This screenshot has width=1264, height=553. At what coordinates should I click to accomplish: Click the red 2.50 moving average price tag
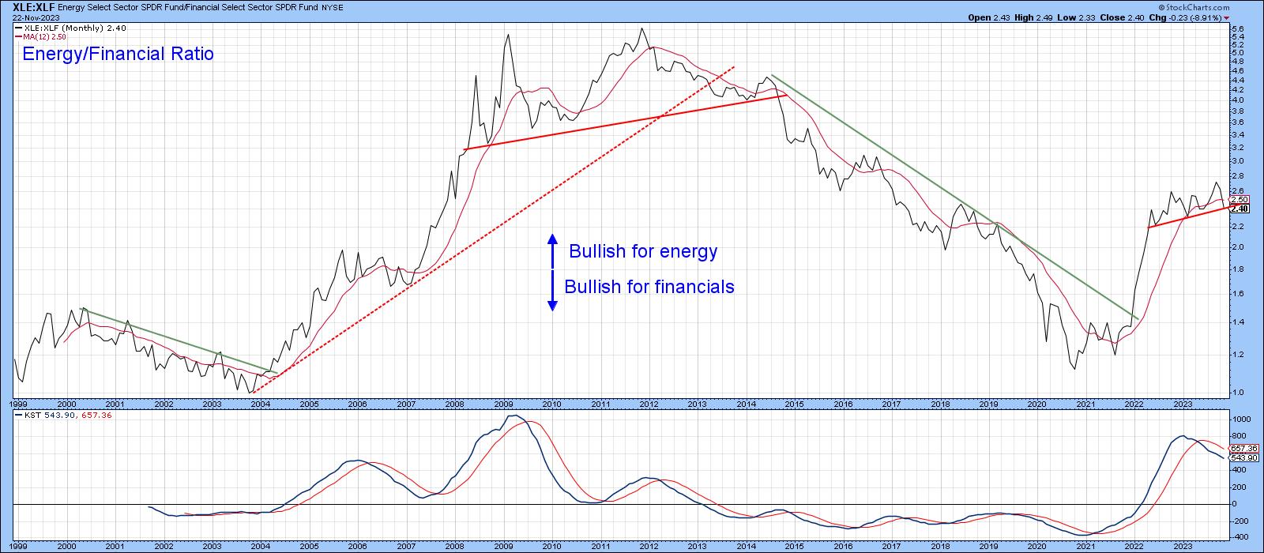click(1239, 200)
